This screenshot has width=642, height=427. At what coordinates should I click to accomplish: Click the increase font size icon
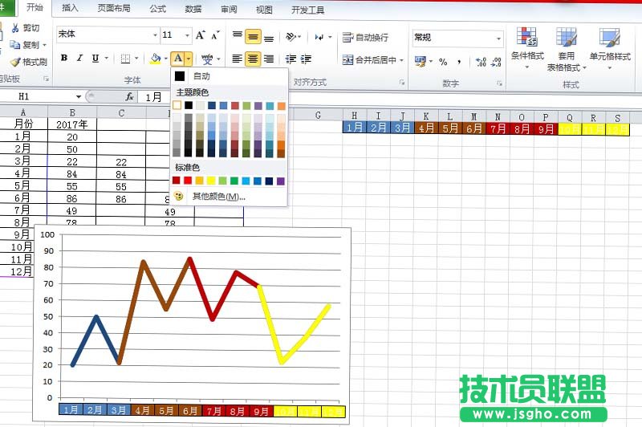coord(201,35)
